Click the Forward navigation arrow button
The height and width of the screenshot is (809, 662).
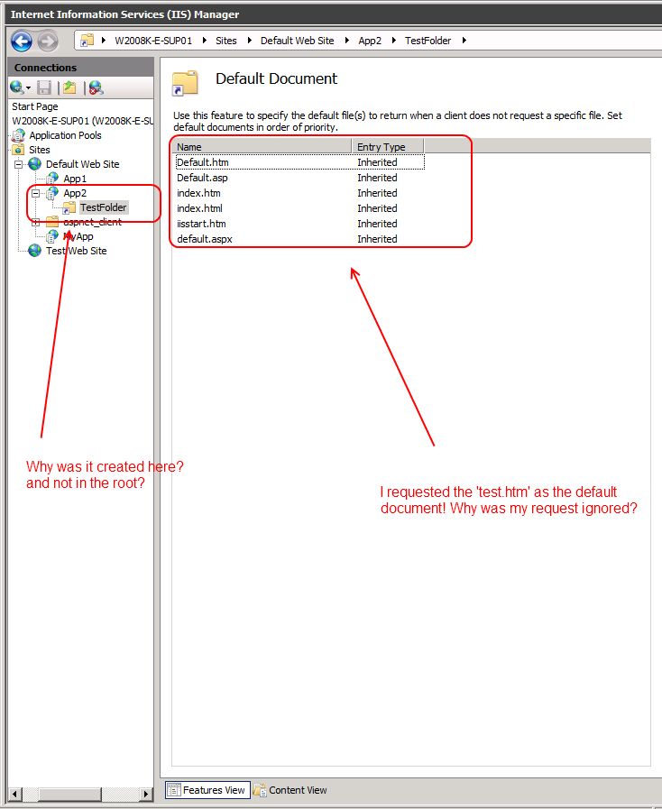48,41
